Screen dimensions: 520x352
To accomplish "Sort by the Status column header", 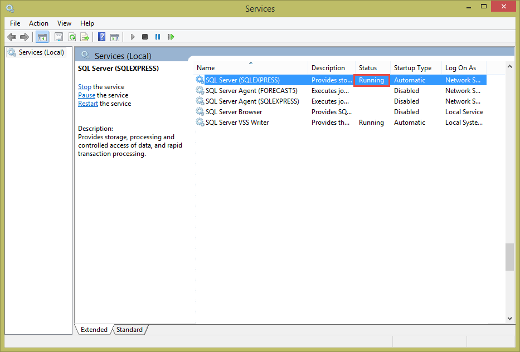I will 373,67.
